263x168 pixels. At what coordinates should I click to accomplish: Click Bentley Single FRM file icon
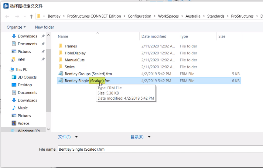click(61, 81)
